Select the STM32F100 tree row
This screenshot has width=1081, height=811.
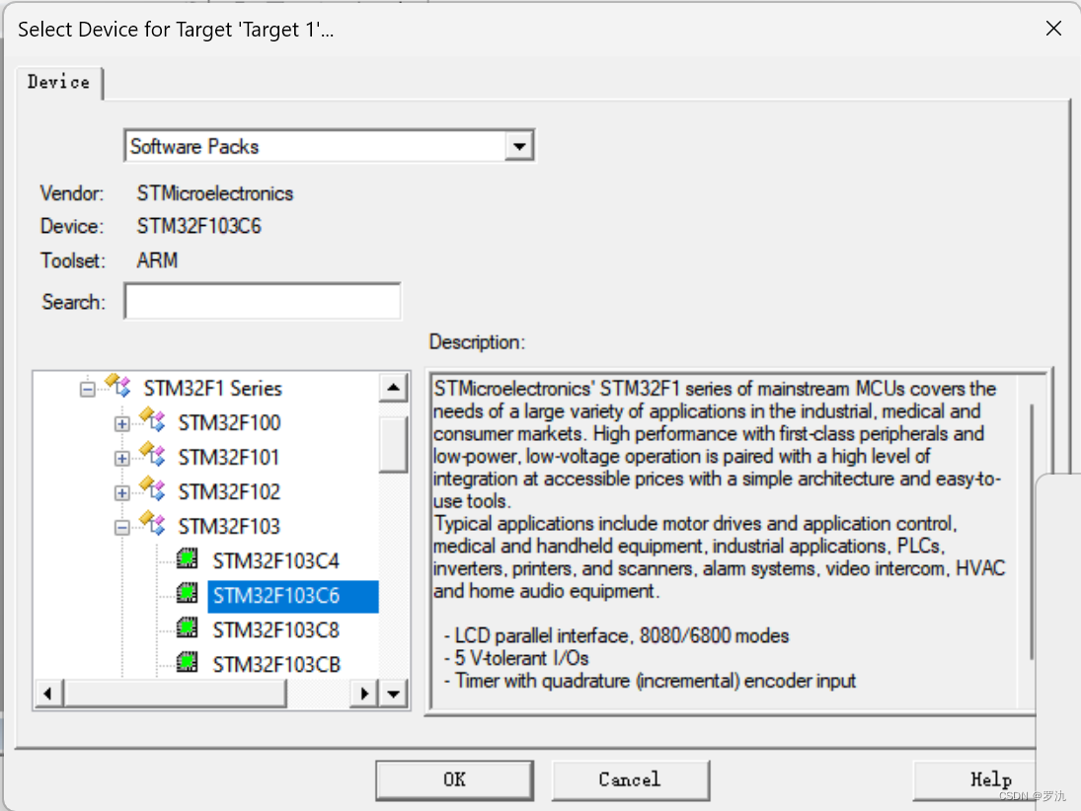[x=229, y=422]
